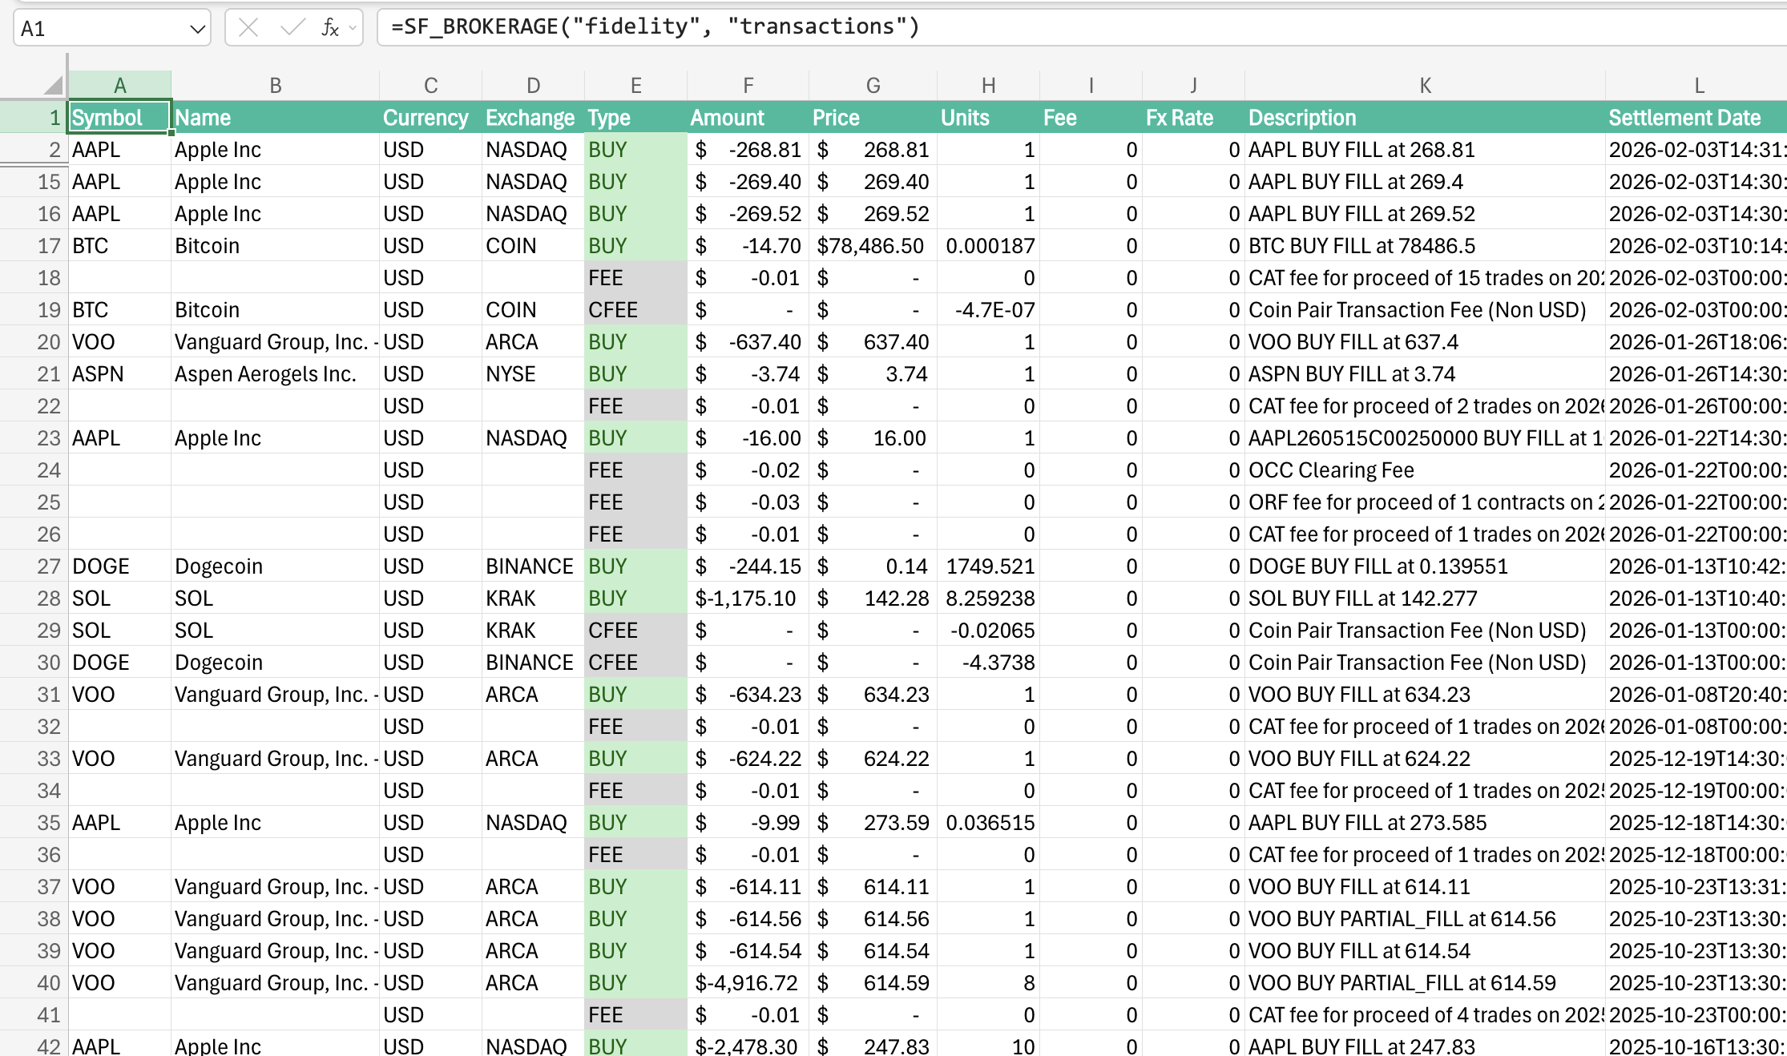Click the Fee header cell

pyautogui.click(x=1091, y=117)
